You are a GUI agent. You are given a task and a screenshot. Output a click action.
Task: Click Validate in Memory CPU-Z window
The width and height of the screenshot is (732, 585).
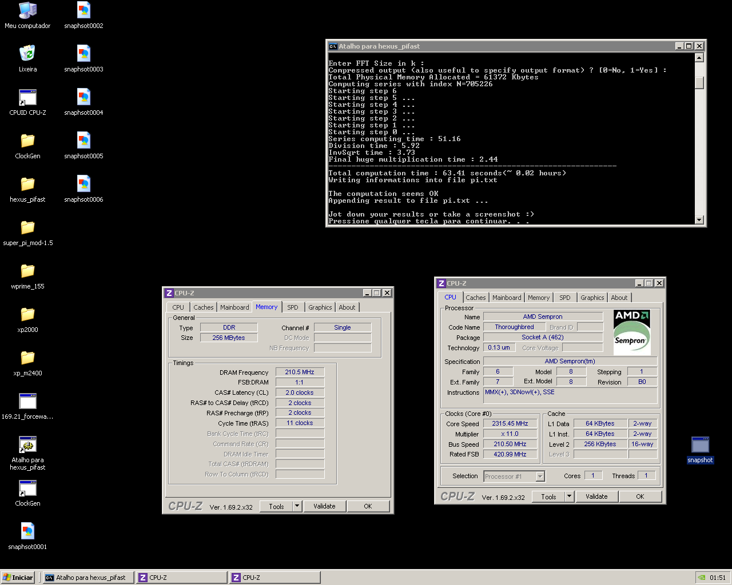324,506
